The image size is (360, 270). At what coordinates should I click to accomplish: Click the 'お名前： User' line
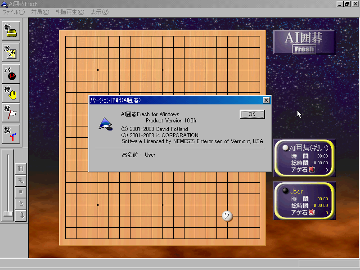point(139,155)
